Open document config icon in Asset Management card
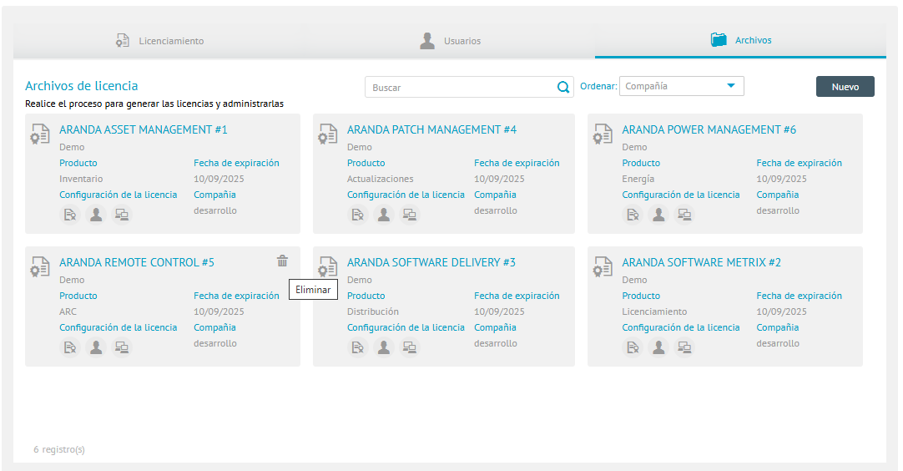 point(69,215)
